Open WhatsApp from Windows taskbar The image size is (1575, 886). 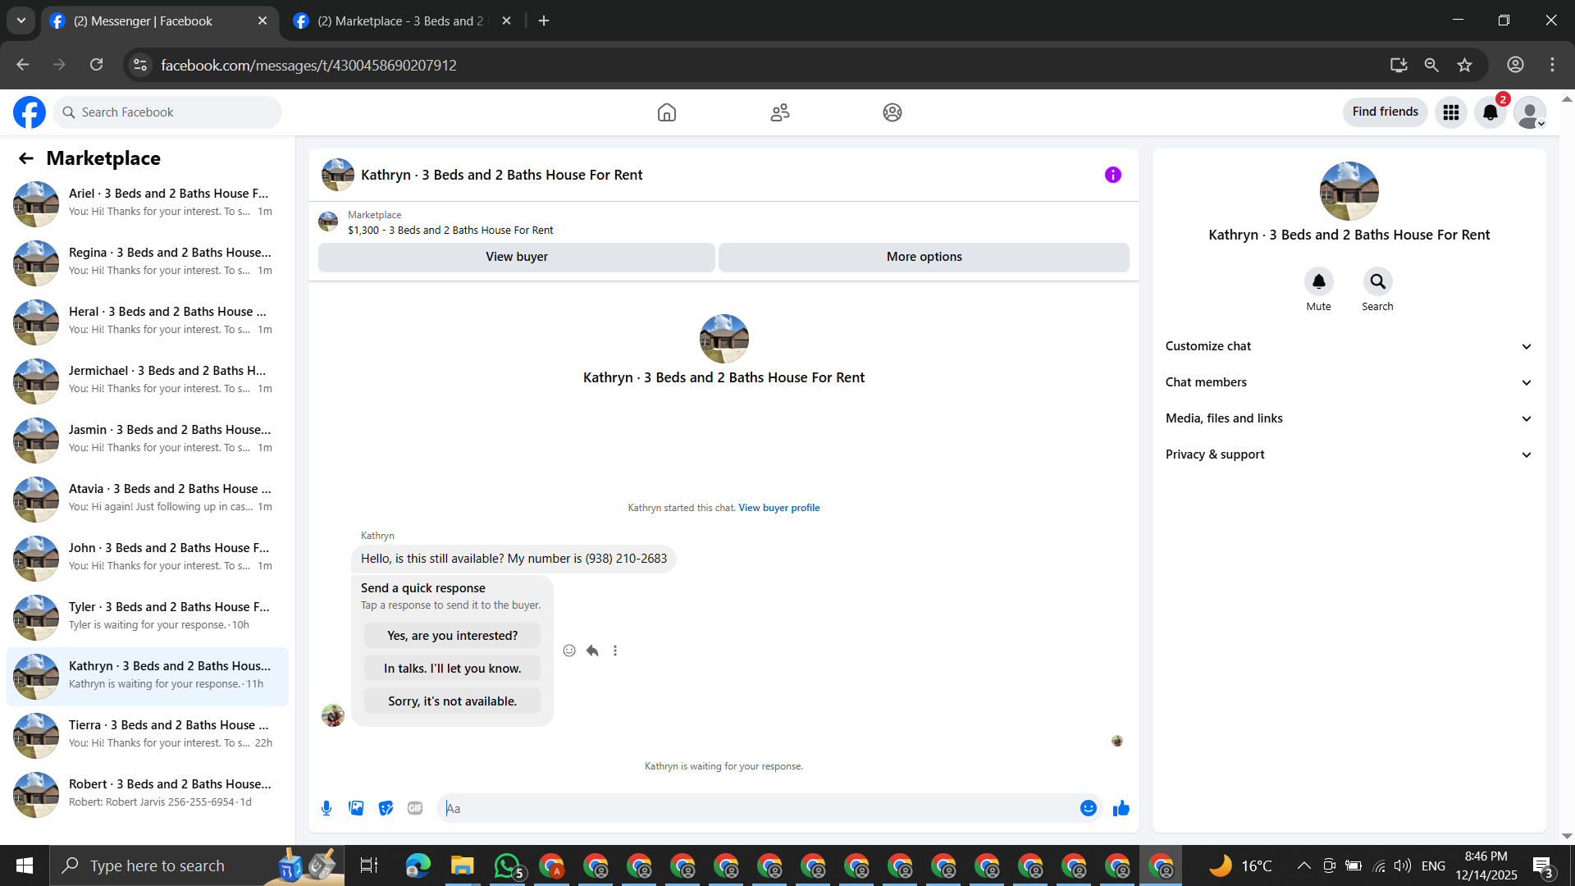click(507, 865)
